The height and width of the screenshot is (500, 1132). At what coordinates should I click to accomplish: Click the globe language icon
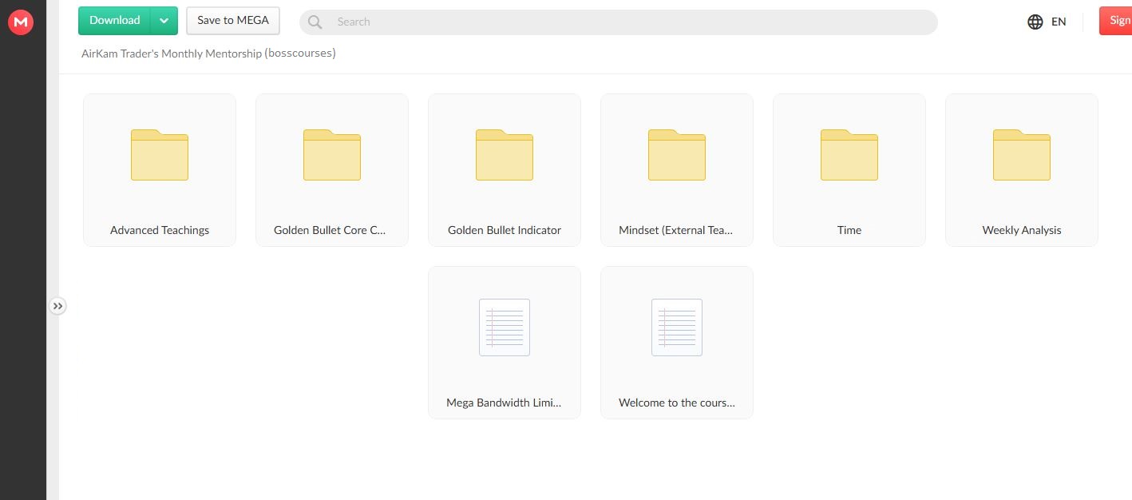1035,22
